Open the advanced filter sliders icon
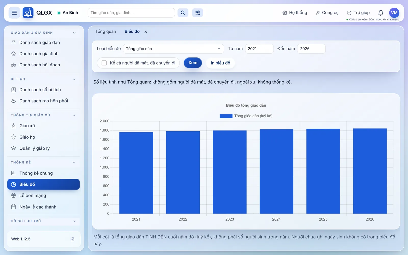 [198, 13]
